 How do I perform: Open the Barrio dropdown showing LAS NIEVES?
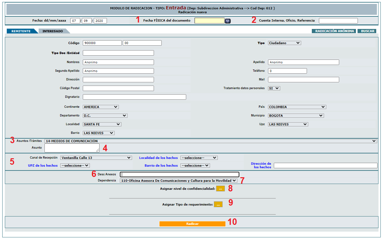(x=99, y=133)
